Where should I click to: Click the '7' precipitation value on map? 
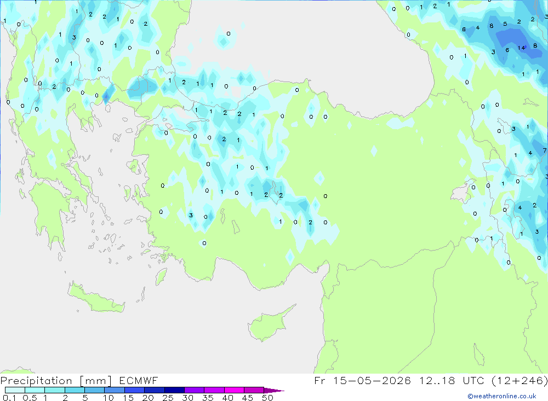click(545, 150)
